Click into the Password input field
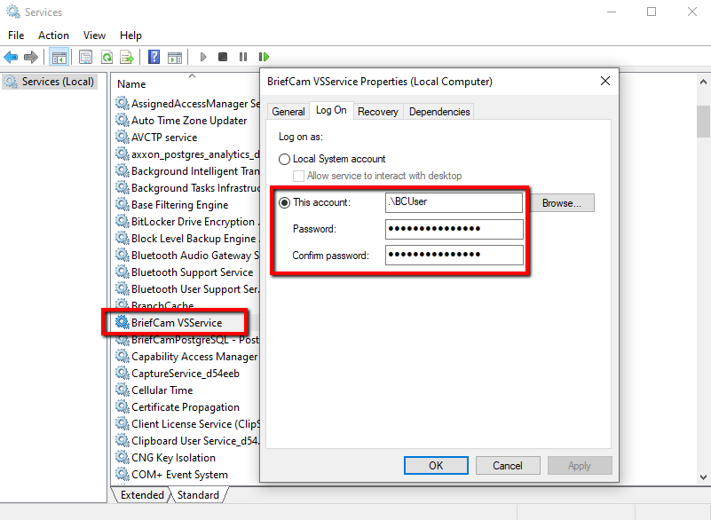Image resolution: width=711 pixels, height=520 pixels. pyautogui.click(x=454, y=229)
